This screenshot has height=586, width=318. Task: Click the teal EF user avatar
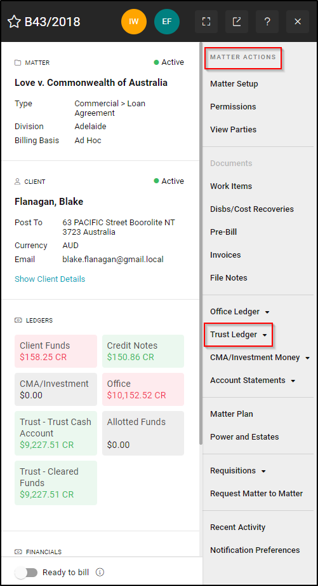point(167,22)
